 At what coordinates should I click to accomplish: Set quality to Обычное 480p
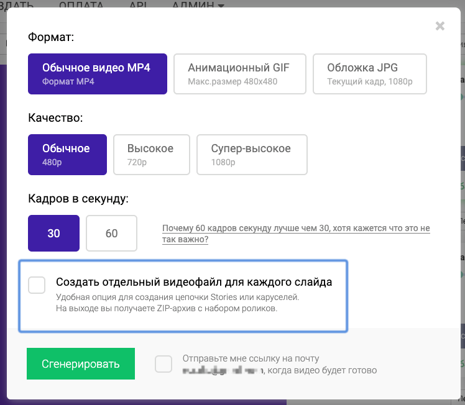click(67, 155)
